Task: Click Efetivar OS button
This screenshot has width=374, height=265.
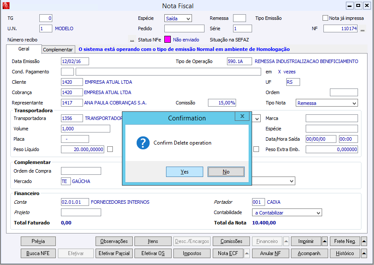Action: click(153, 253)
